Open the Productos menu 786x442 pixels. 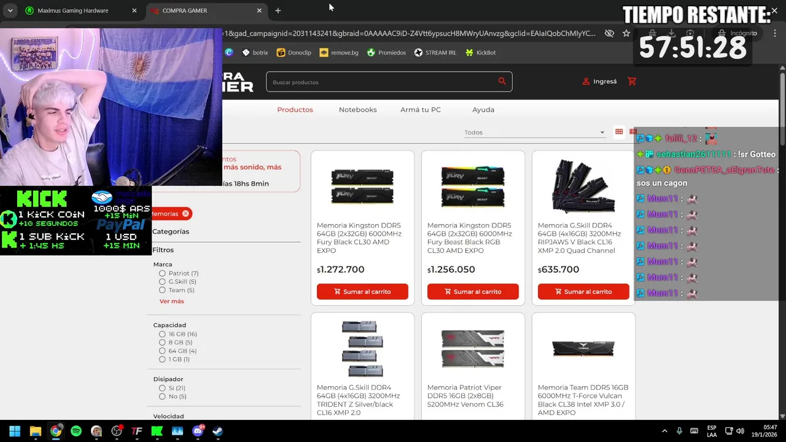tap(295, 110)
